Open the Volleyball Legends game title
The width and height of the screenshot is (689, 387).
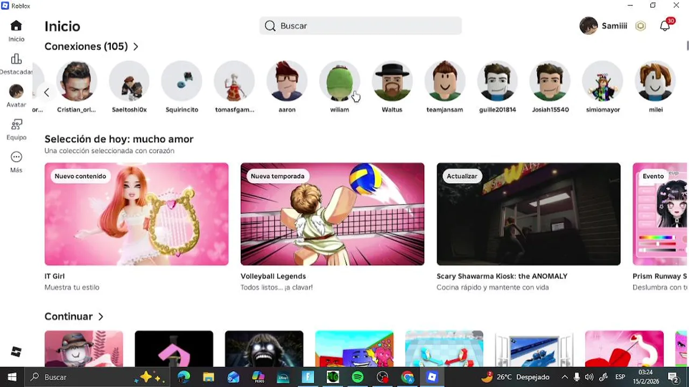pos(273,276)
